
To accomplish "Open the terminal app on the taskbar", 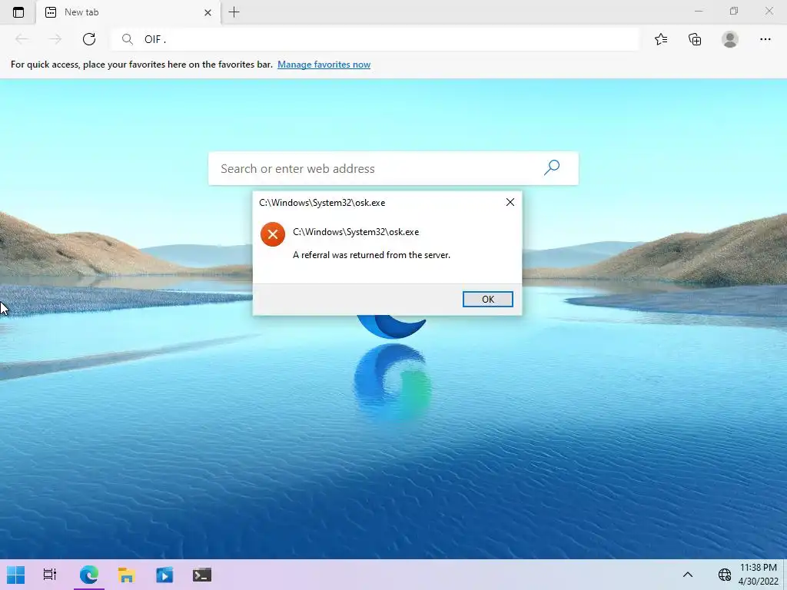I will point(202,575).
